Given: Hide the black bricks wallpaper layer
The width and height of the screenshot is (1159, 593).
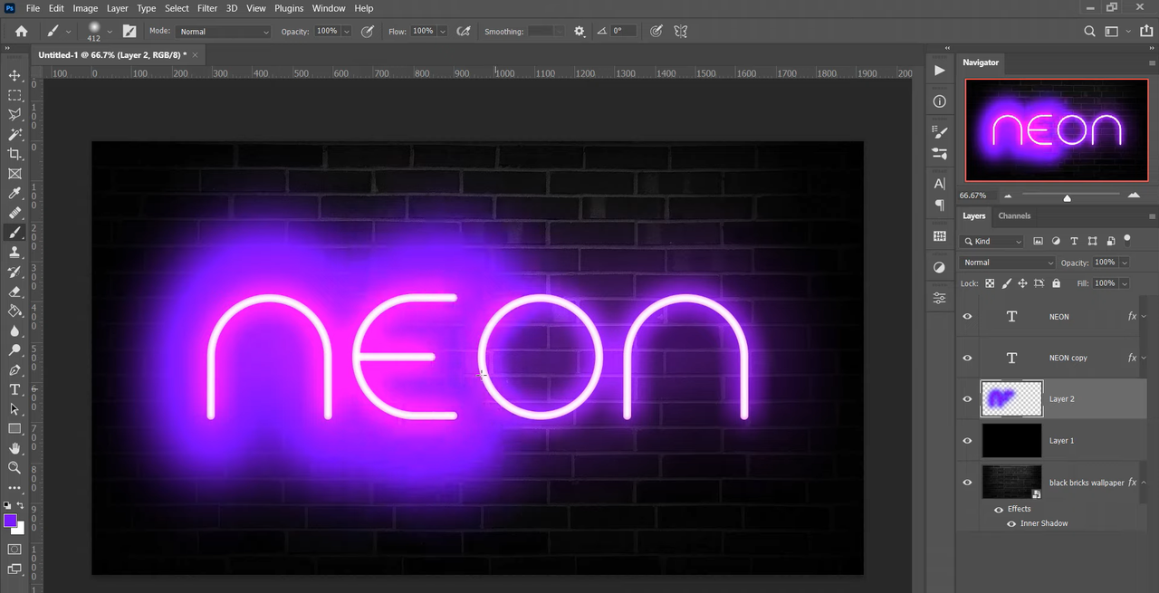Looking at the screenshot, I should 967,483.
